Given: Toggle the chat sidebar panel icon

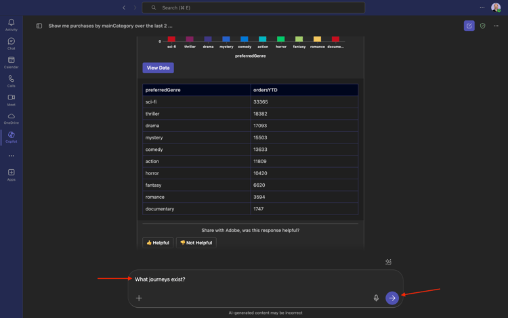Looking at the screenshot, I should (x=39, y=26).
